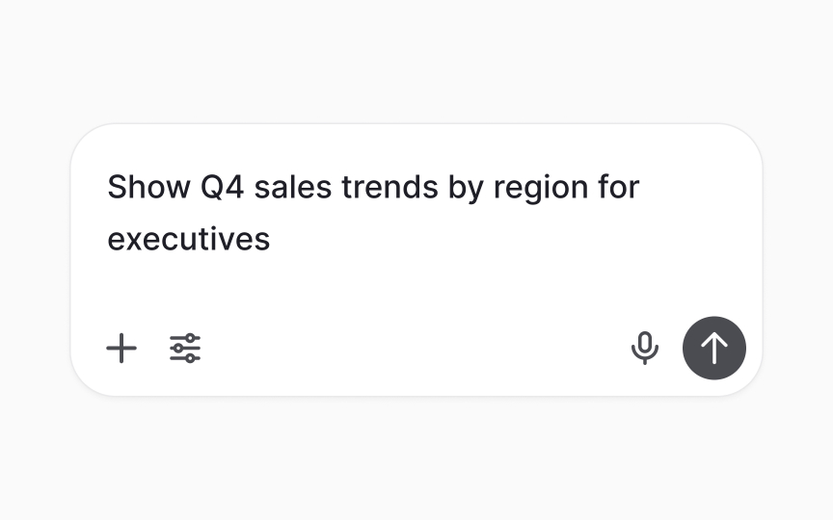Click the white arrow inside the dark circle
833x520 pixels.
click(x=714, y=348)
